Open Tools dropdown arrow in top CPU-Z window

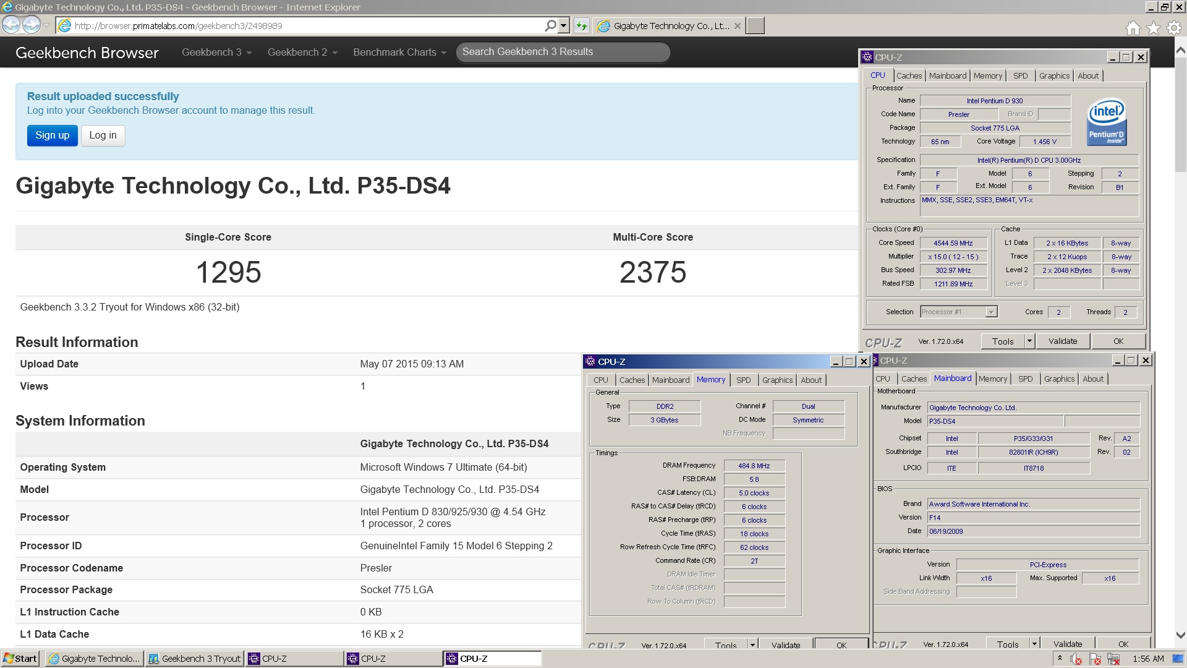coord(1029,341)
